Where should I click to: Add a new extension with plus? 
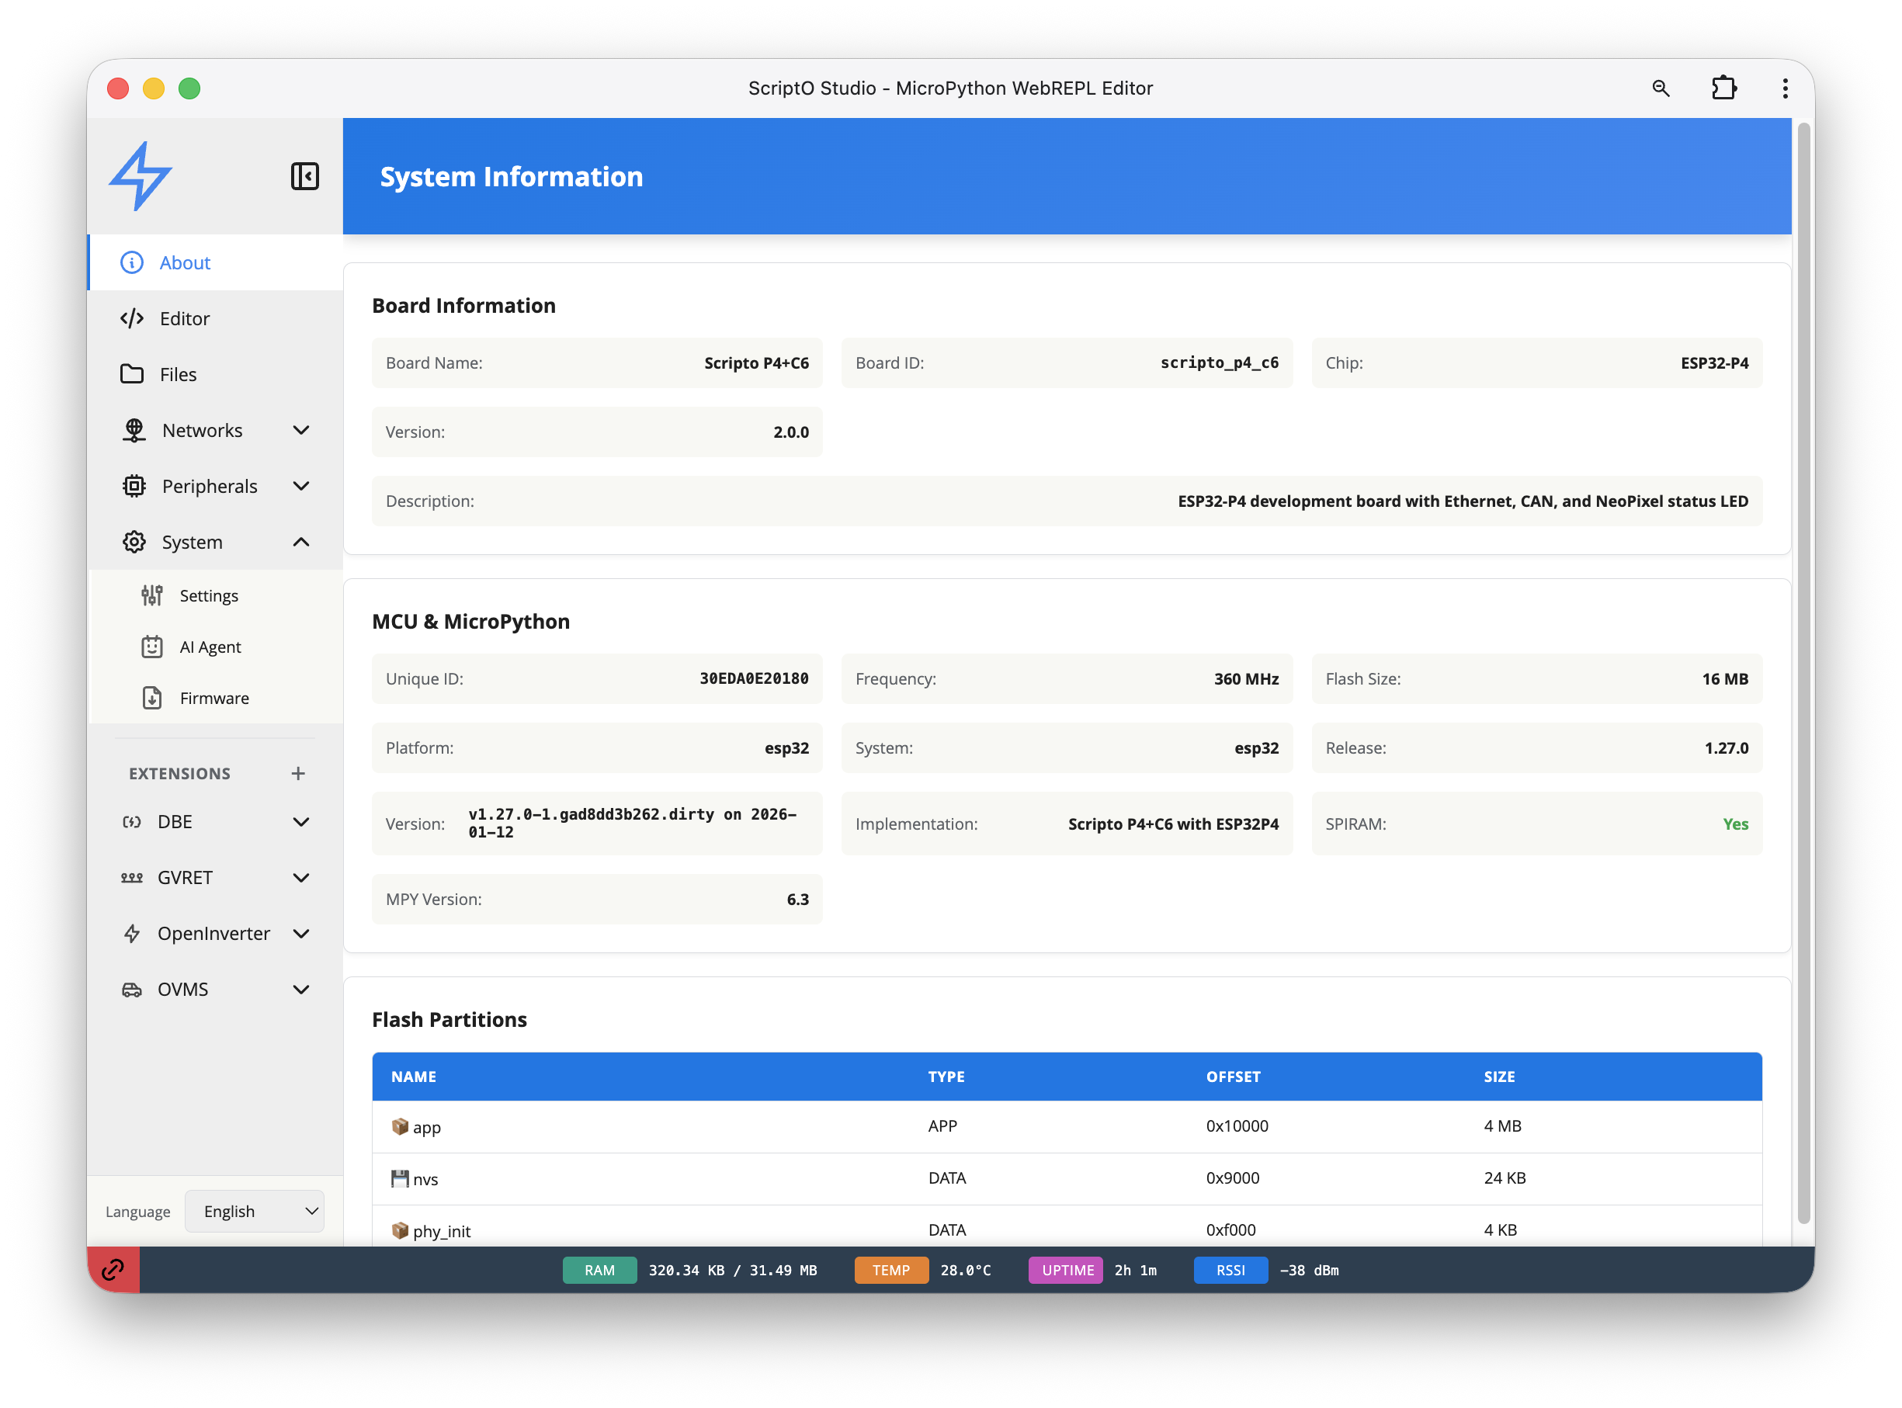(297, 773)
